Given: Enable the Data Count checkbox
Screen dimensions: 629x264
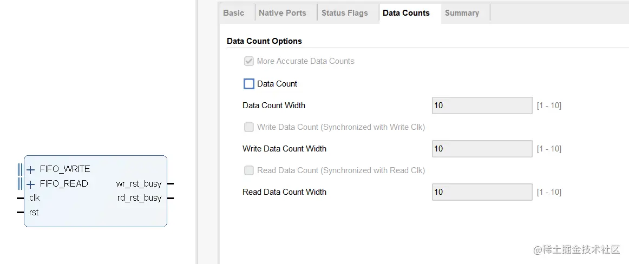Looking at the screenshot, I should tap(249, 84).
